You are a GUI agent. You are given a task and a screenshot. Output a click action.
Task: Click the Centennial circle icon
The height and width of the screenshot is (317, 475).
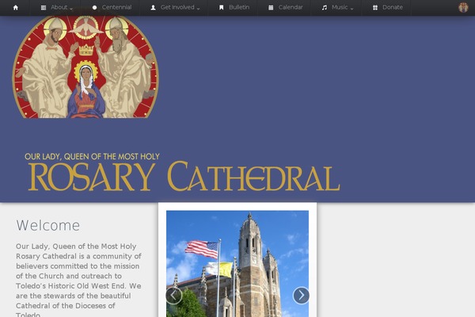click(94, 8)
